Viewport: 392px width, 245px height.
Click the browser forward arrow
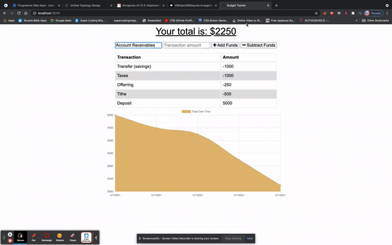(x=12, y=13)
